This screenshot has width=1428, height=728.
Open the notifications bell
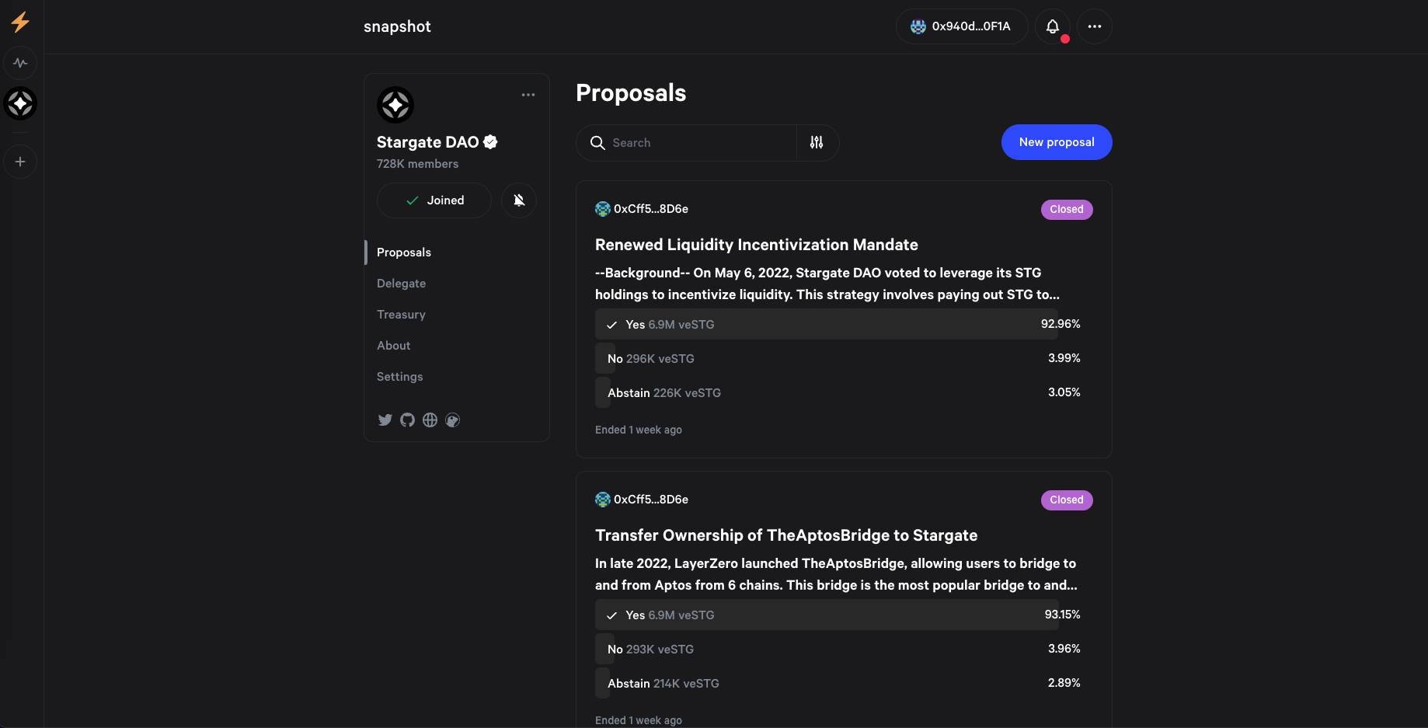1053,26
